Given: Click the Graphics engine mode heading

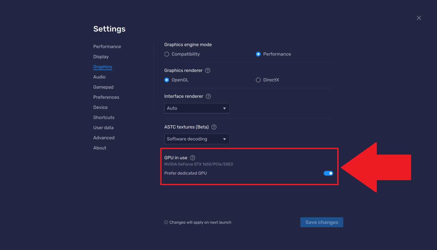Looking at the screenshot, I should pyautogui.click(x=188, y=45).
